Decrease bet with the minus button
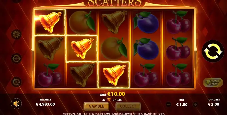This screenshot has height=115, width=227. point(168,104)
